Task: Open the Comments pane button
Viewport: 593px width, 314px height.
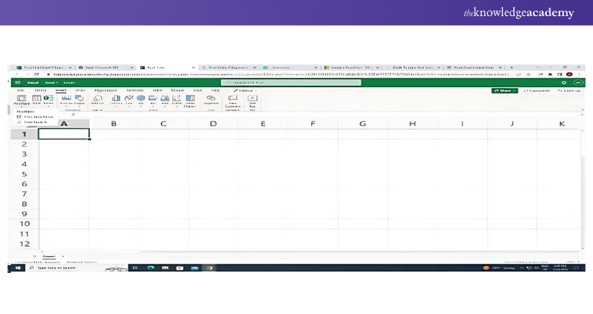Action: click(x=537, y=91)
